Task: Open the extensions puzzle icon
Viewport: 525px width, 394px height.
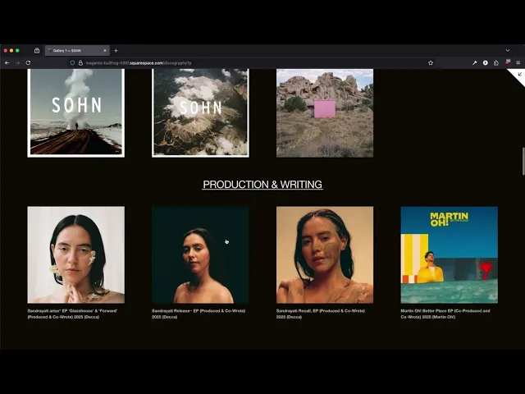Action: tap(496, 63)
